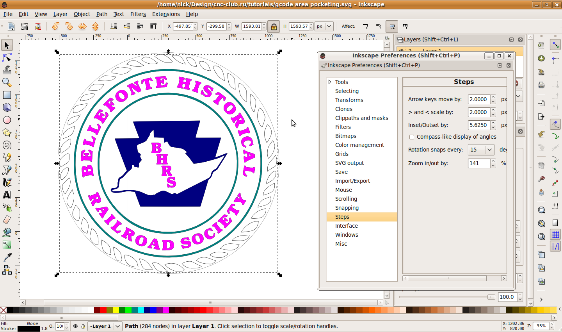Open Interface preferences page
The image size is (562, 332).
pos(347,226)
